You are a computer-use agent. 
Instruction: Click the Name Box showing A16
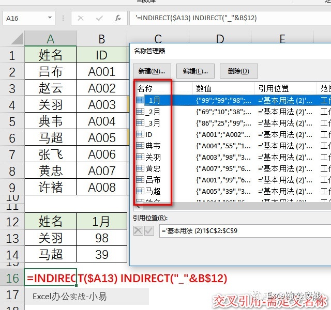(29, 18)
